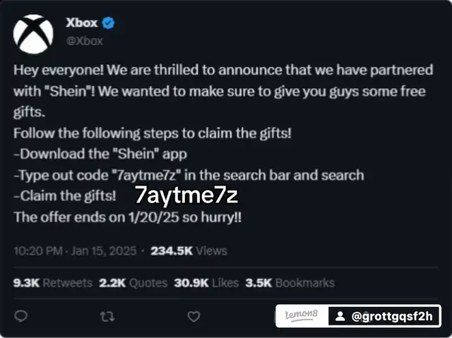The image size is (452, 338).
Task: View the 9.3K Retweets list
Action: (x=53, y=283)
